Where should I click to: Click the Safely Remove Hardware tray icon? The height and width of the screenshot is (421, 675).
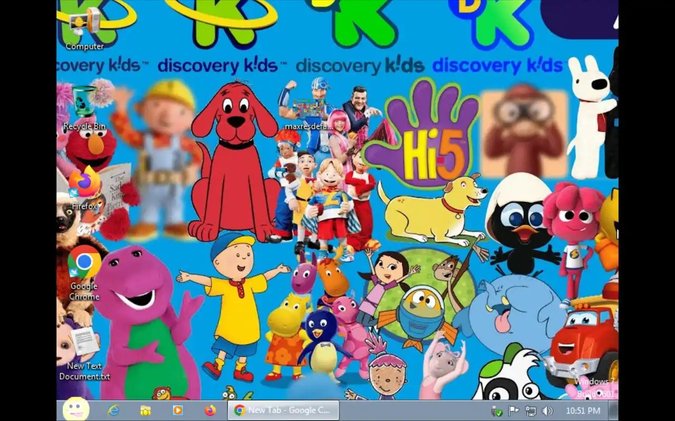click(496, 411)
